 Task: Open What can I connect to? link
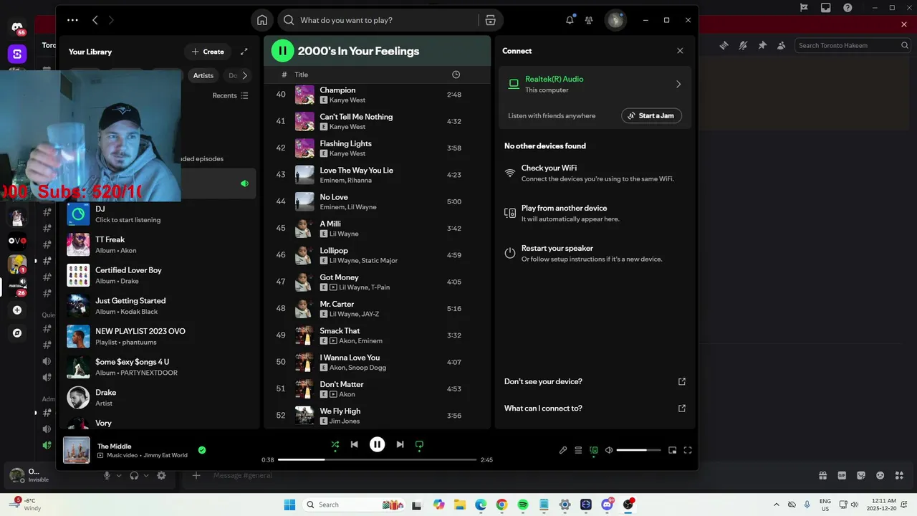[x=595, y=408]
